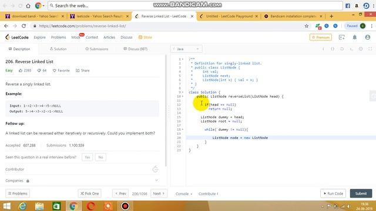Click the description panel scrollbar
The image size is (376, 211).
coord(166,111)
